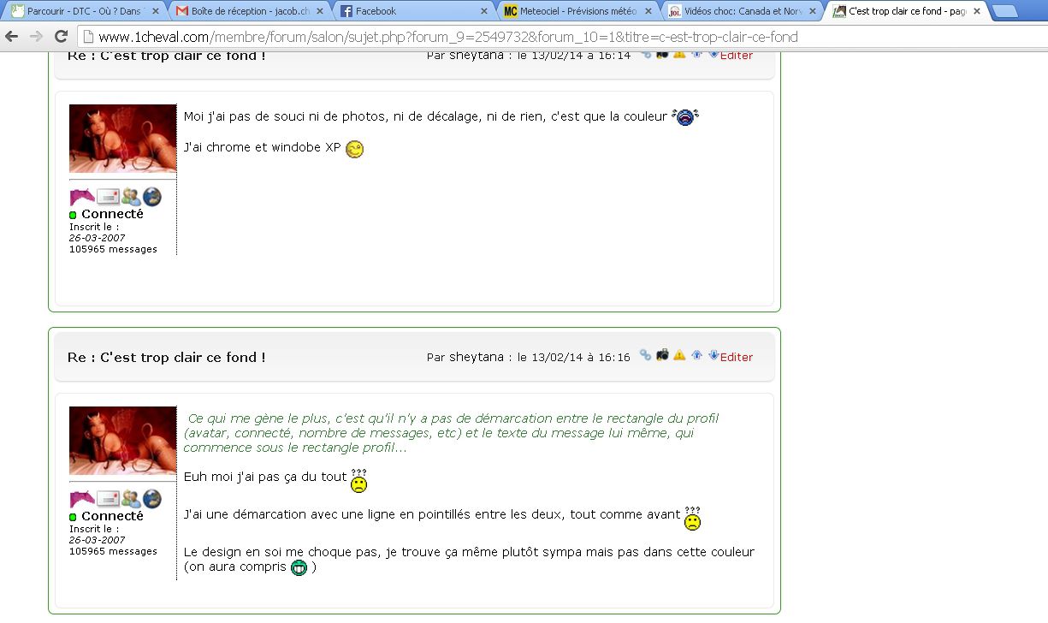Click the envelope icon in the upper post profile
The width and height of the screenshot is (1048, 623).
(x=107, y=196)
